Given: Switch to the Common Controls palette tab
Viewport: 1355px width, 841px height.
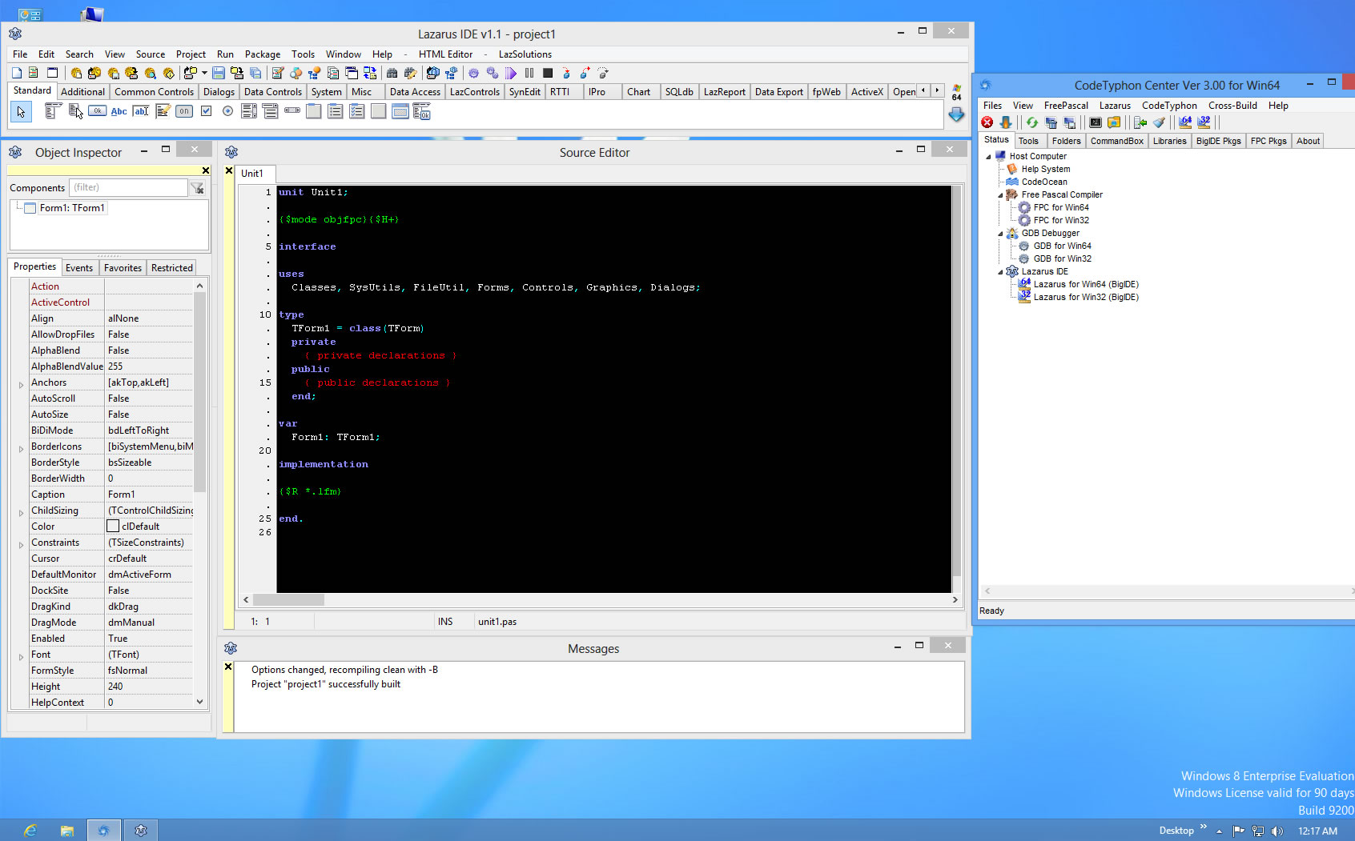Looking at the screenshot, I should click(x=154, y=92).
